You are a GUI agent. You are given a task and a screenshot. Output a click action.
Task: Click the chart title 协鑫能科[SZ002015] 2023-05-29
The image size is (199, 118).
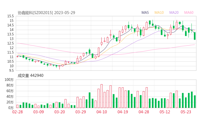click(47, 13)
